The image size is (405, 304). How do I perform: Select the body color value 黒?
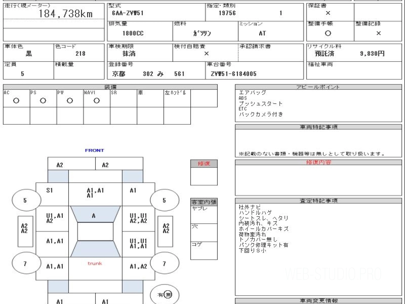29,53
